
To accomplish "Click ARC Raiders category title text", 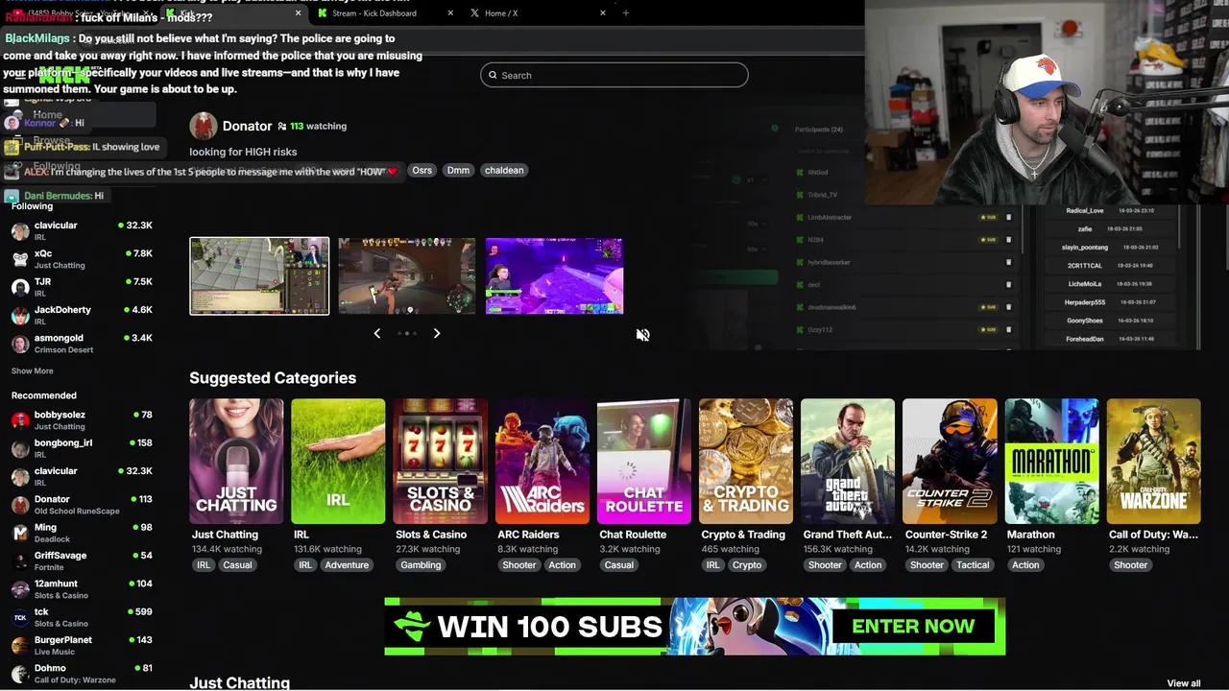I will 528,535.
